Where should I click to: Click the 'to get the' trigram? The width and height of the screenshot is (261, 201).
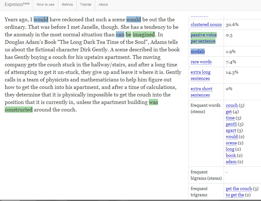click(x=235, y=195)
